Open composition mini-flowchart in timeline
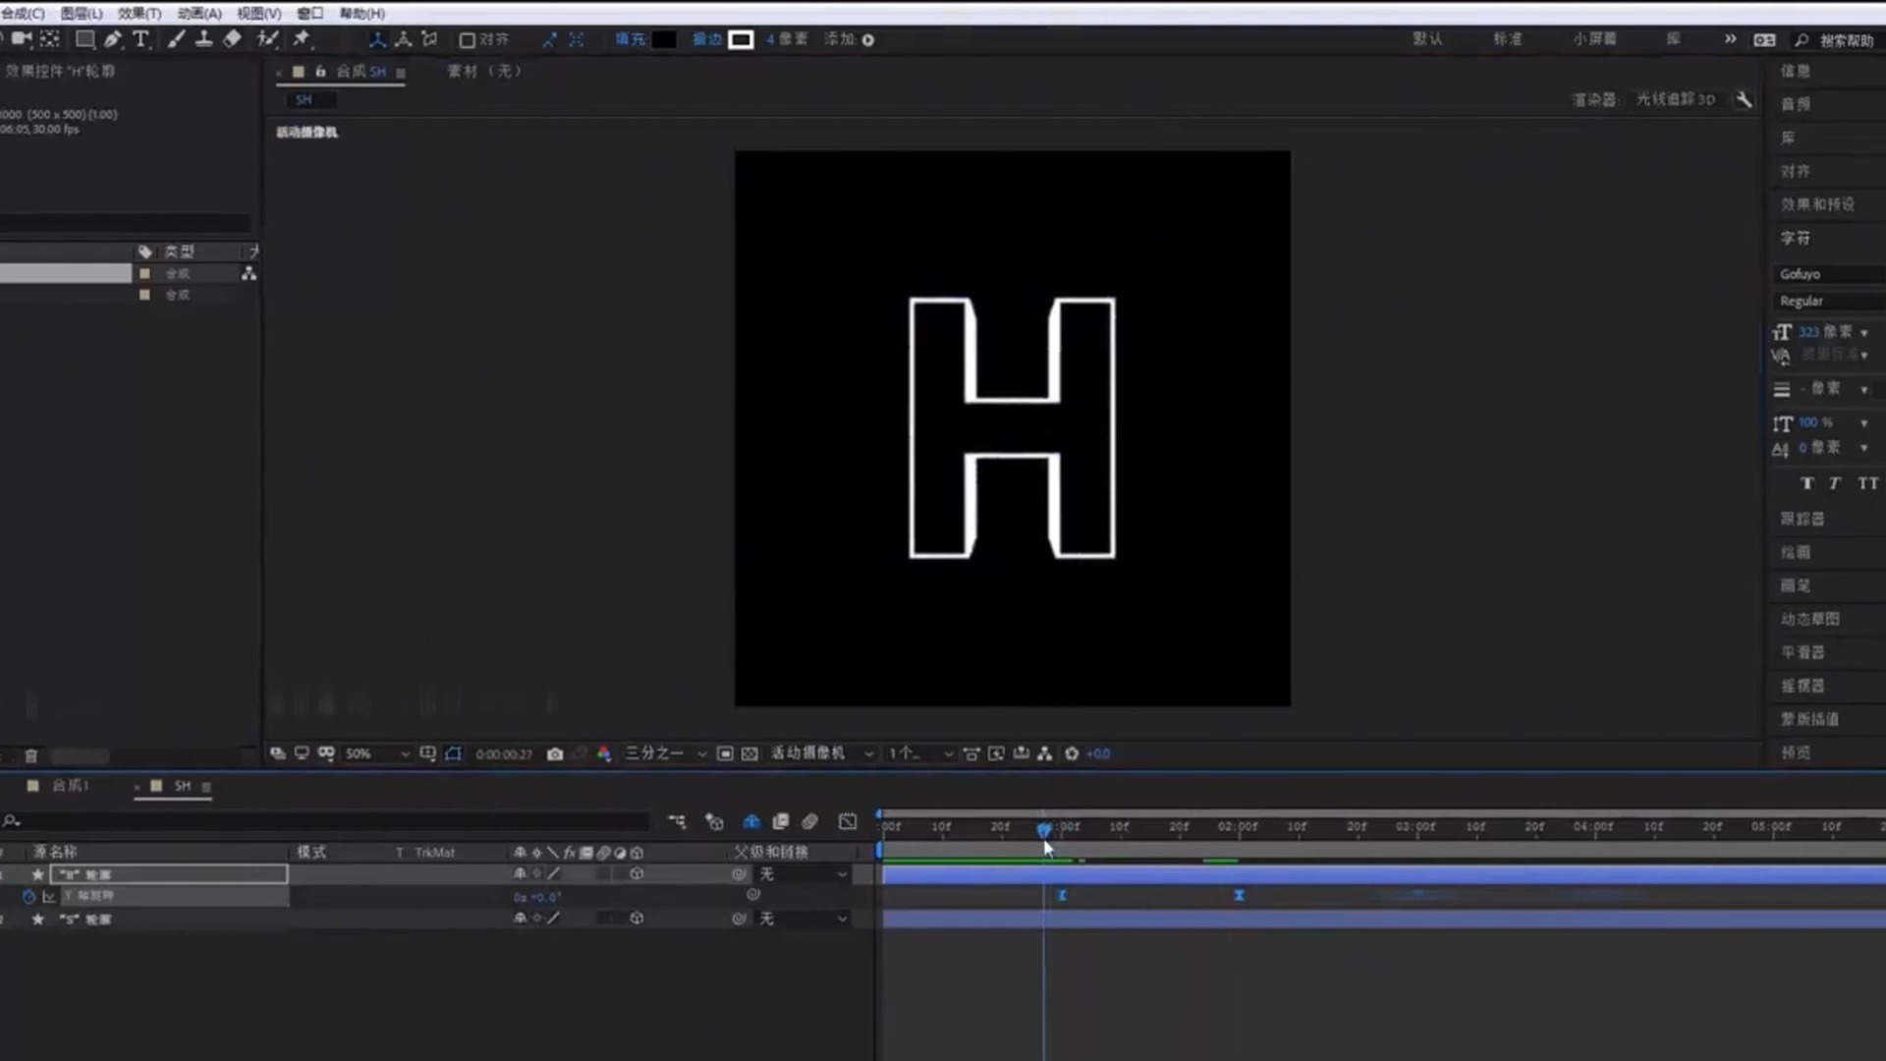 coord(678,821)
